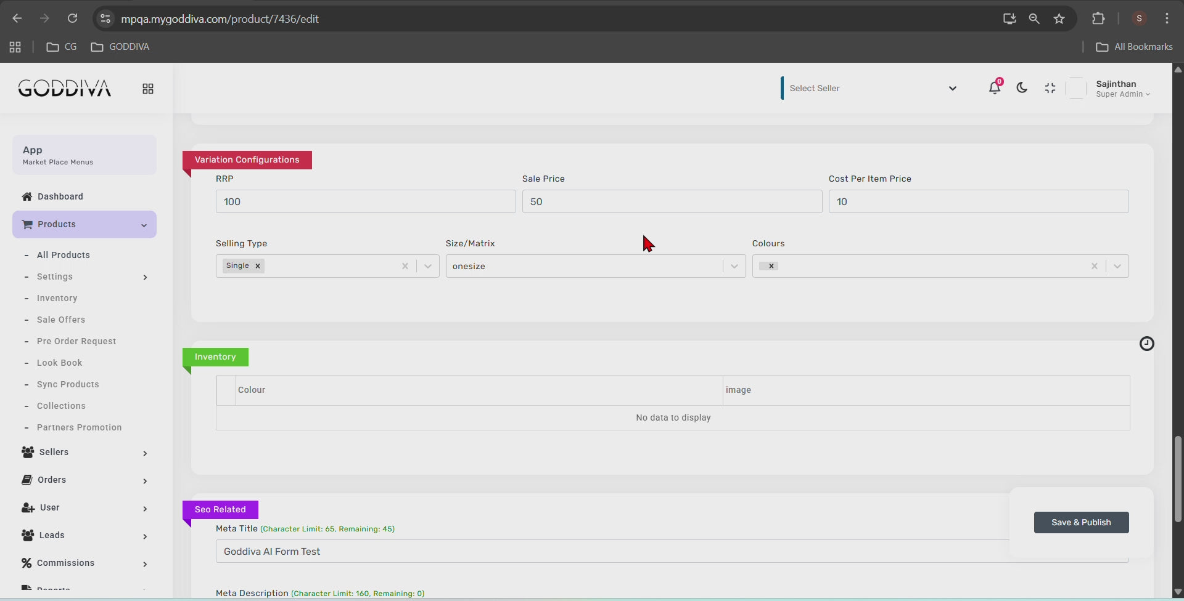Remove the Single selling type tag

[258, 266]
